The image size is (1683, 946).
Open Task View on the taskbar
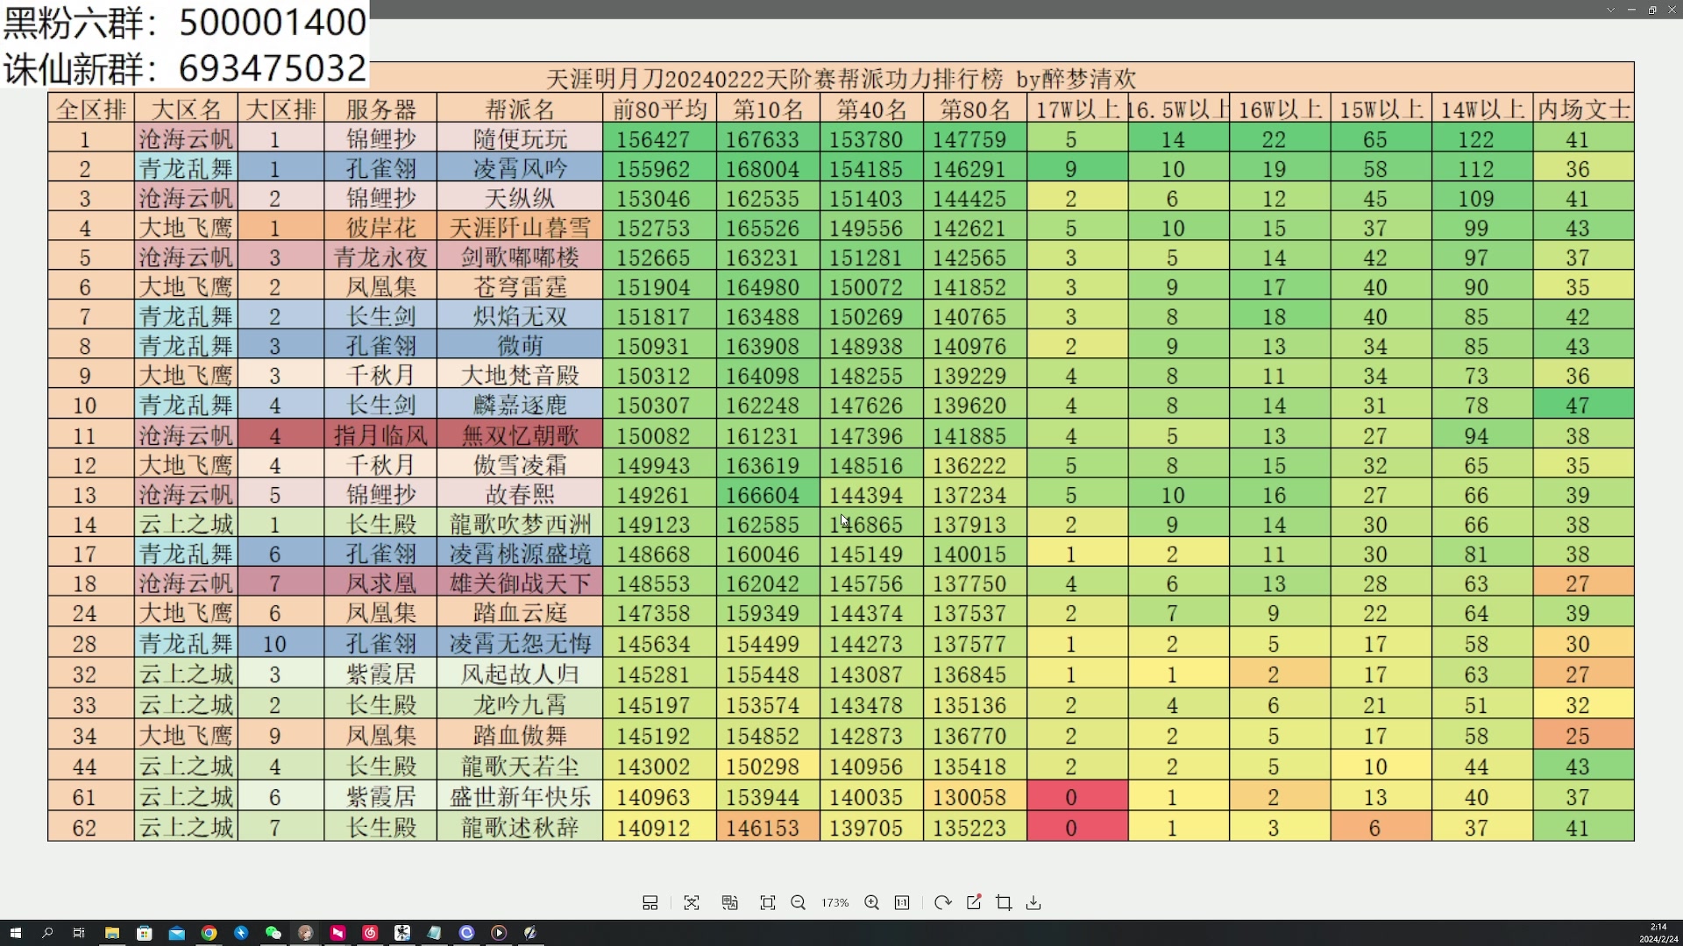(79, 933)
